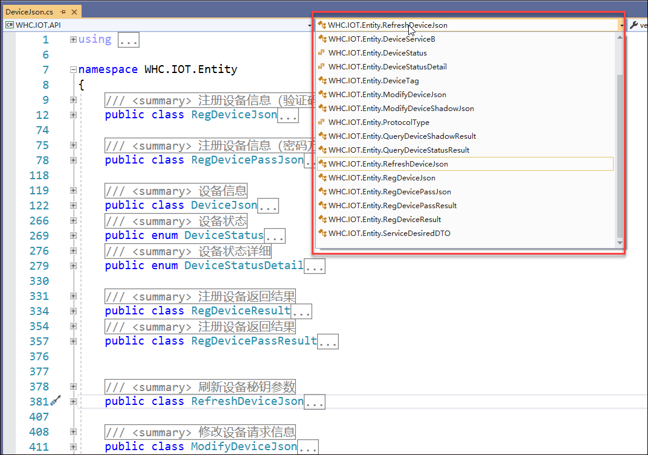The width and height of the screenshot is (648, 455).
Task: Click the C# project icon beside WHC.IOT.API
Action: pyautogui.click(x=10, y=25)
